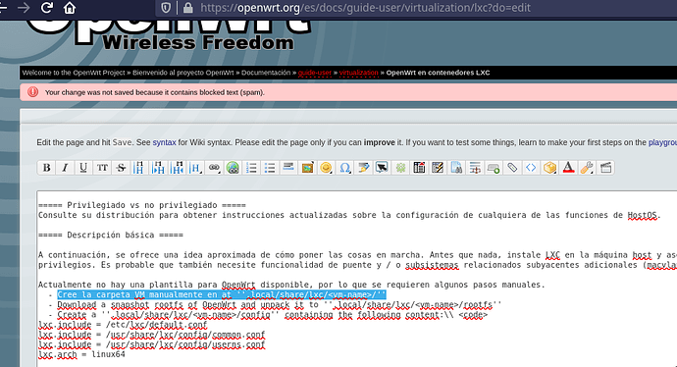Open the virtualization breadcrumb link
This screenshot has height=367, width=677.
[358, 73]
